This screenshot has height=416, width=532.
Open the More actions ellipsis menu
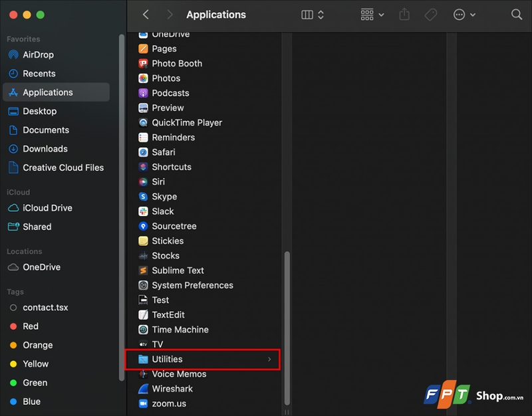(464, 15)
